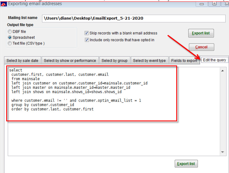Switch to the Edit the query tab
The height and width of the screenshot is (173, 229).
coord(214,60)
